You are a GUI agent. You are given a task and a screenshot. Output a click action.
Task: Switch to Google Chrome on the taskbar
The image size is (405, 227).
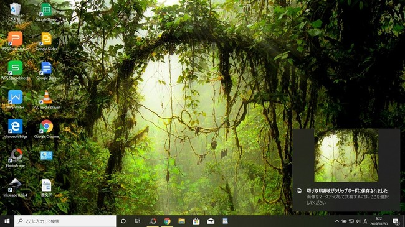point(167,221)
